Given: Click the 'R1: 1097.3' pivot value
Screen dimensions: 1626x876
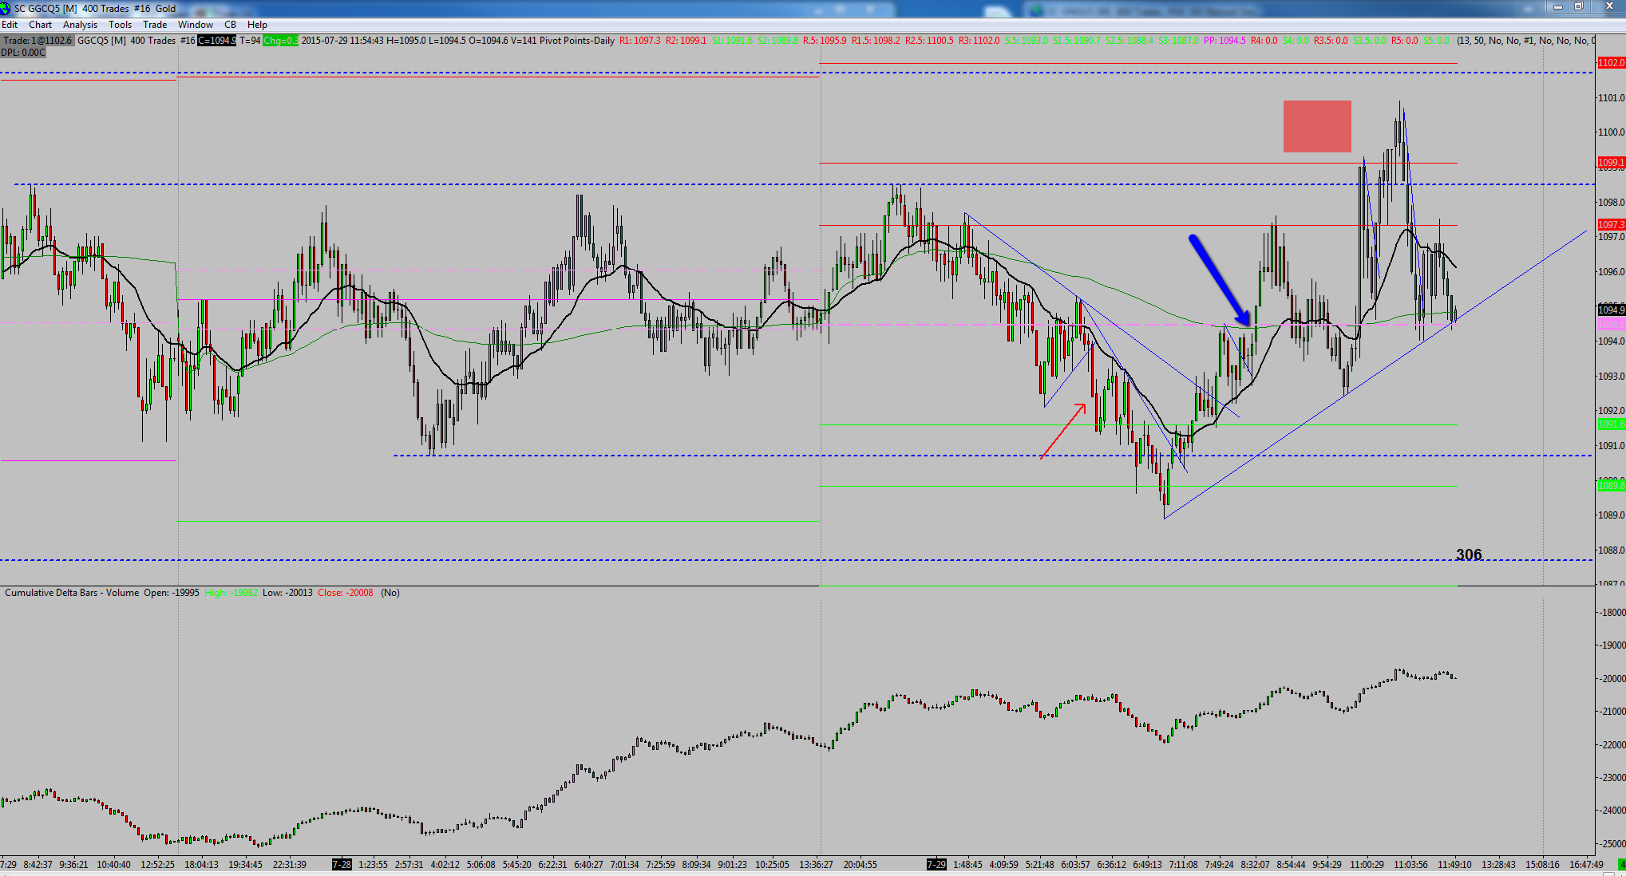Looking at the screenshot, I should [x=640, y=41].
